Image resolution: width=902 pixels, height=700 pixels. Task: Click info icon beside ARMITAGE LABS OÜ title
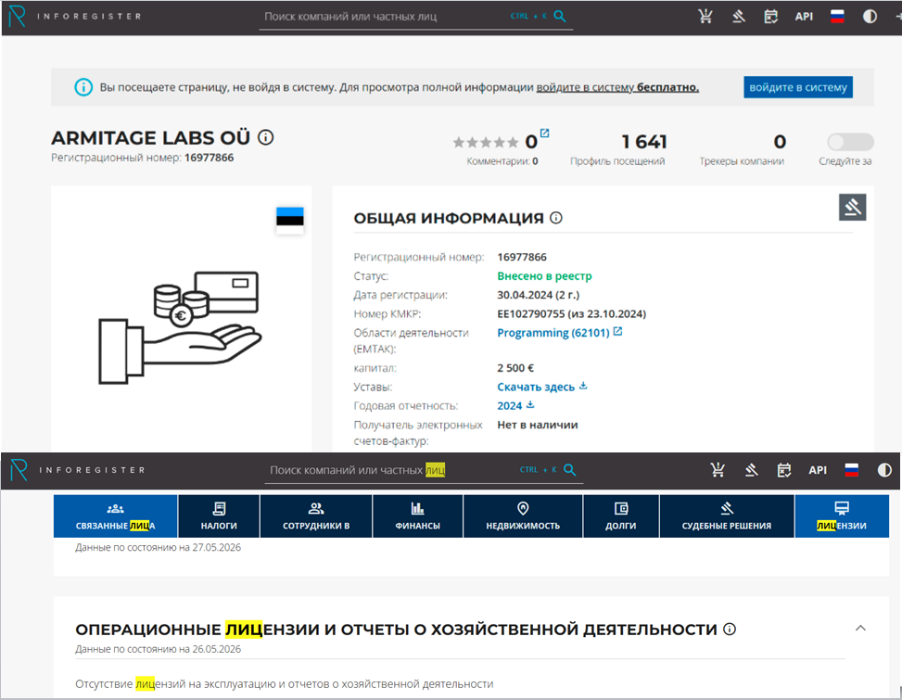[x=266, y=137]
